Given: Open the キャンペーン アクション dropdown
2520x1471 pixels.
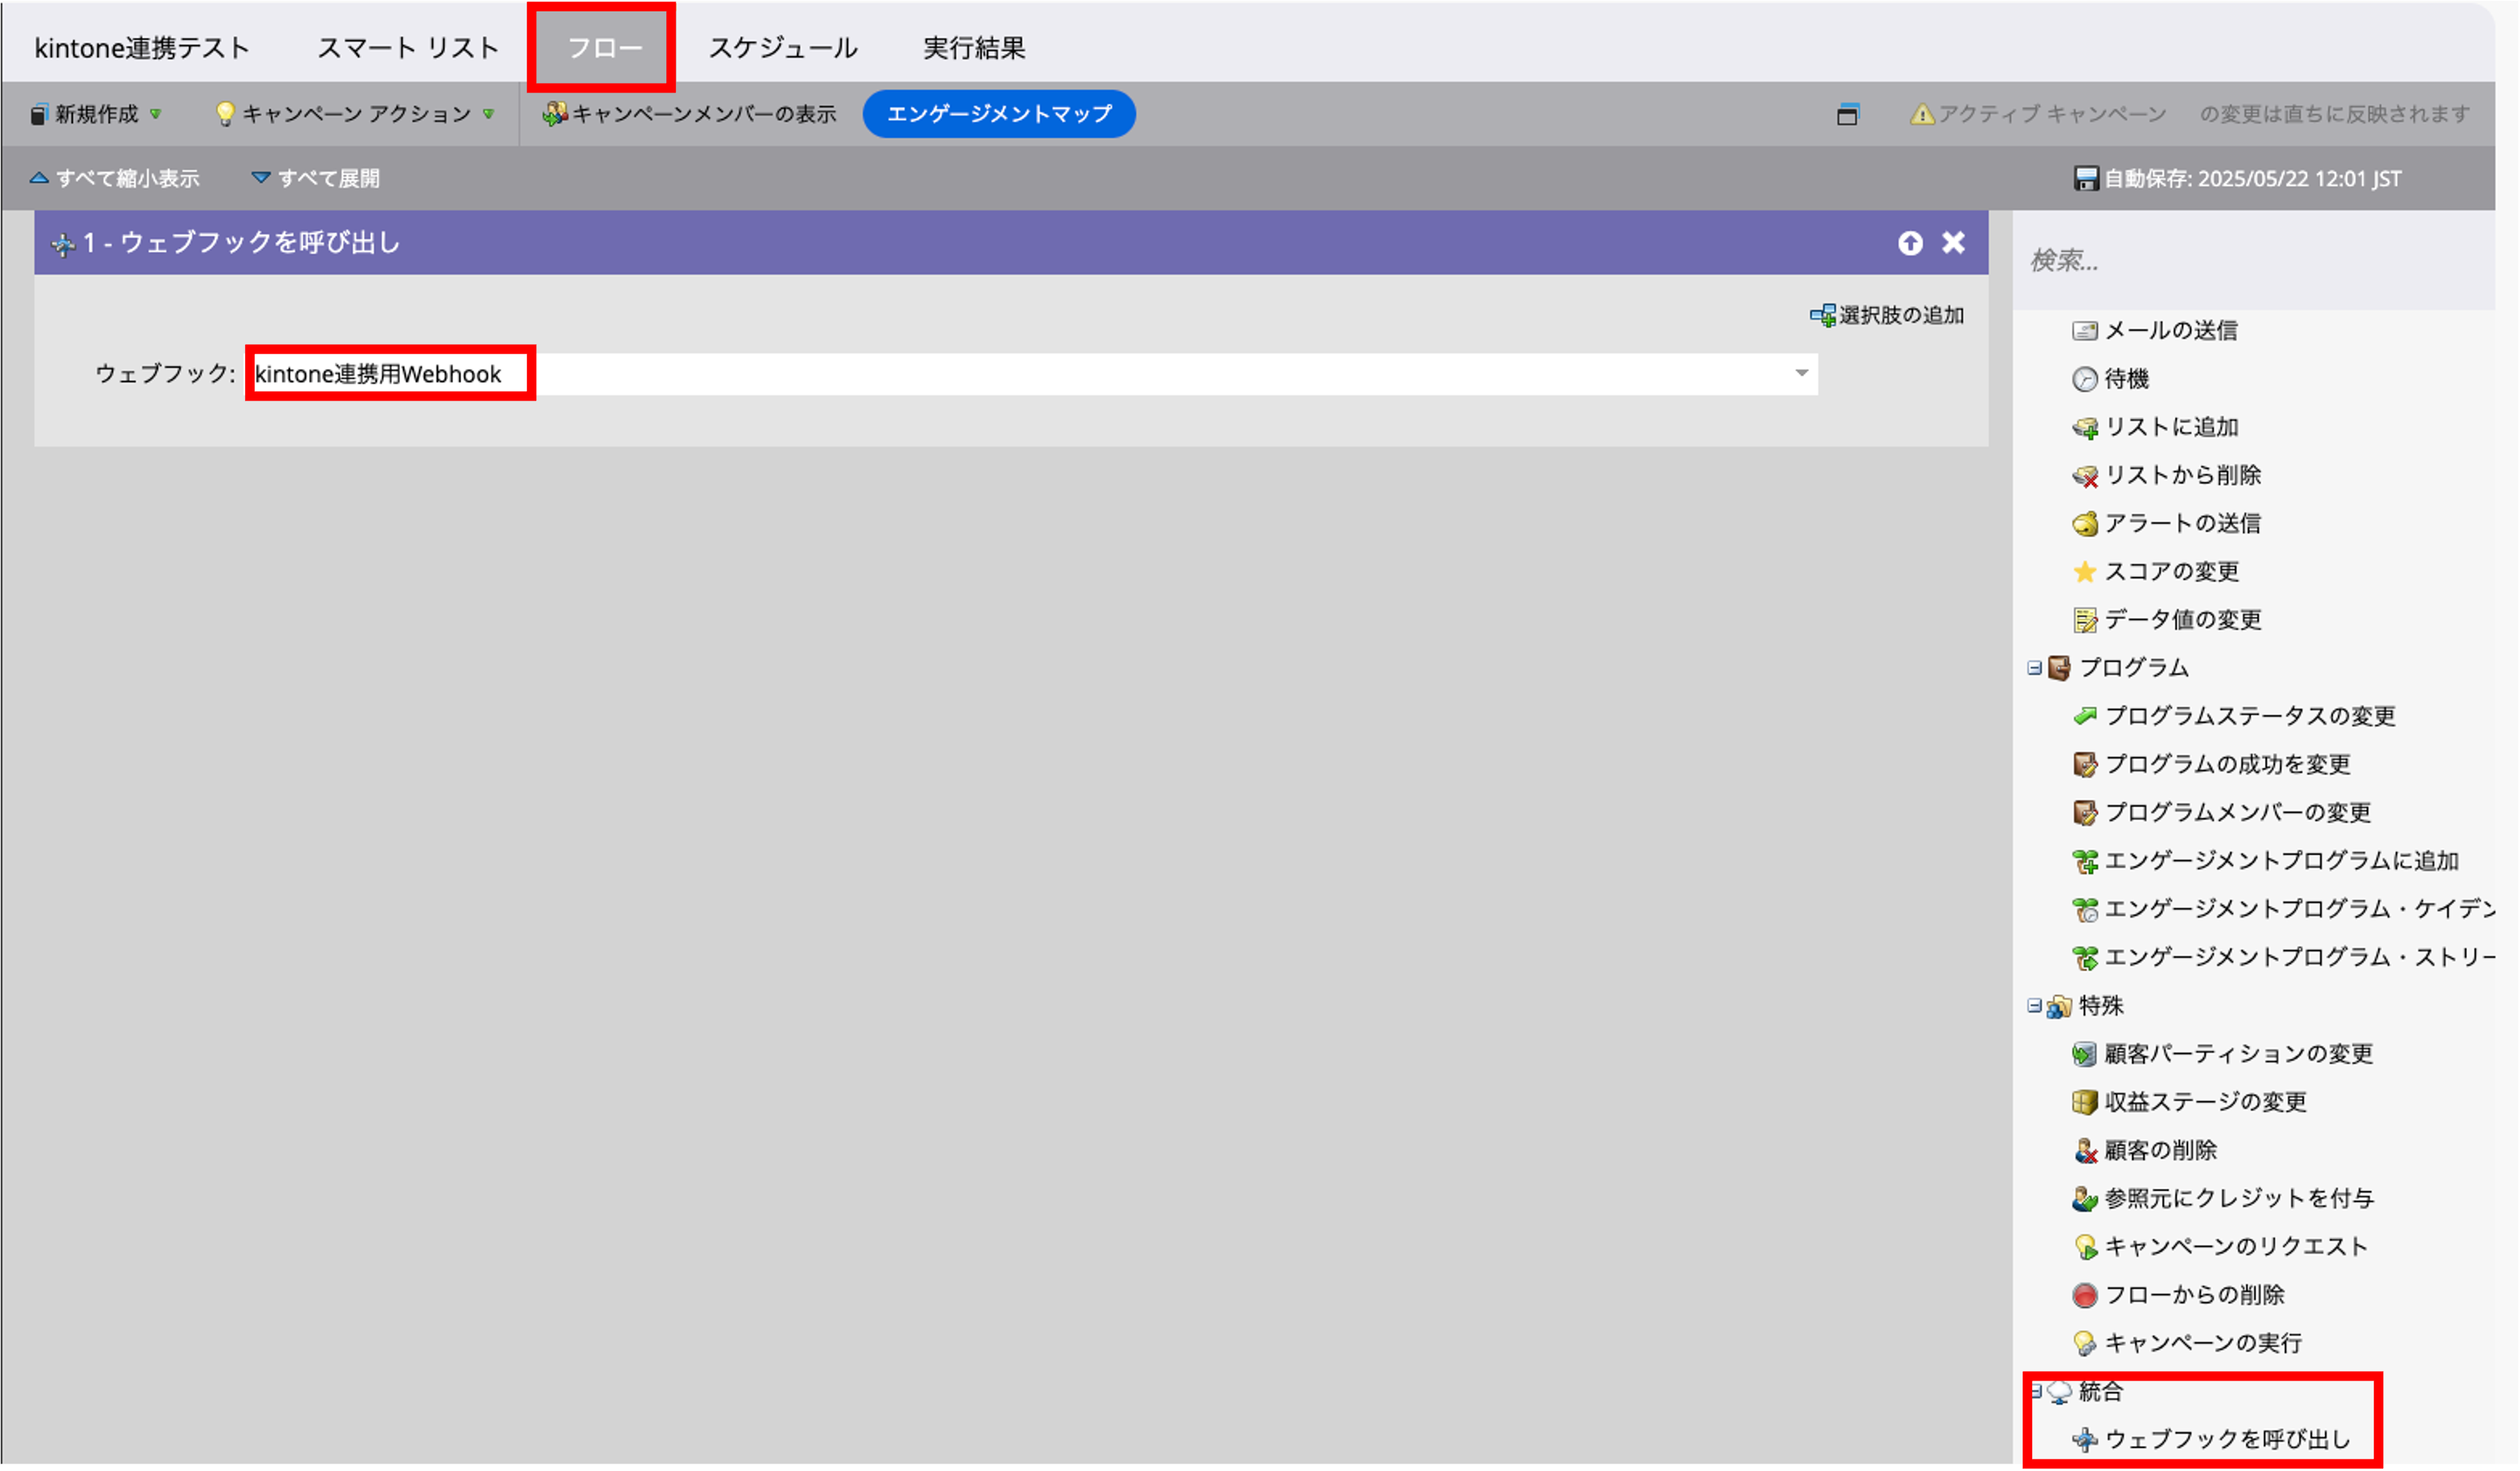Looking at the screenshot, I should pos(355,114).
